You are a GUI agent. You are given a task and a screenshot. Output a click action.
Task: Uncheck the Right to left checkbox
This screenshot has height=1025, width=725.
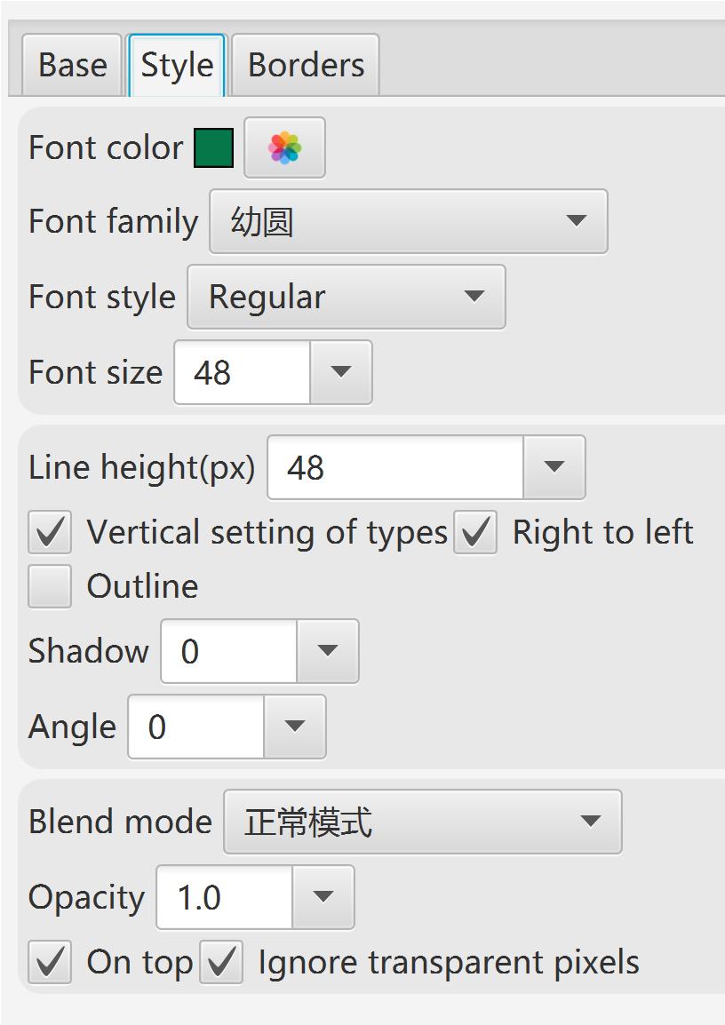(475, 532)
